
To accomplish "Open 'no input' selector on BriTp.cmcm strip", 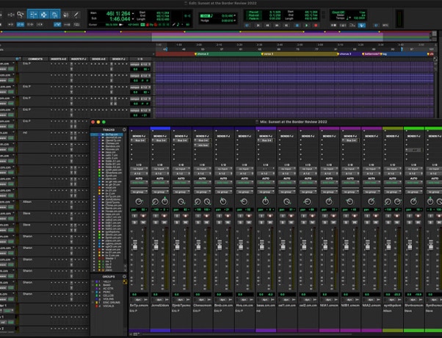I will point(139,169).
